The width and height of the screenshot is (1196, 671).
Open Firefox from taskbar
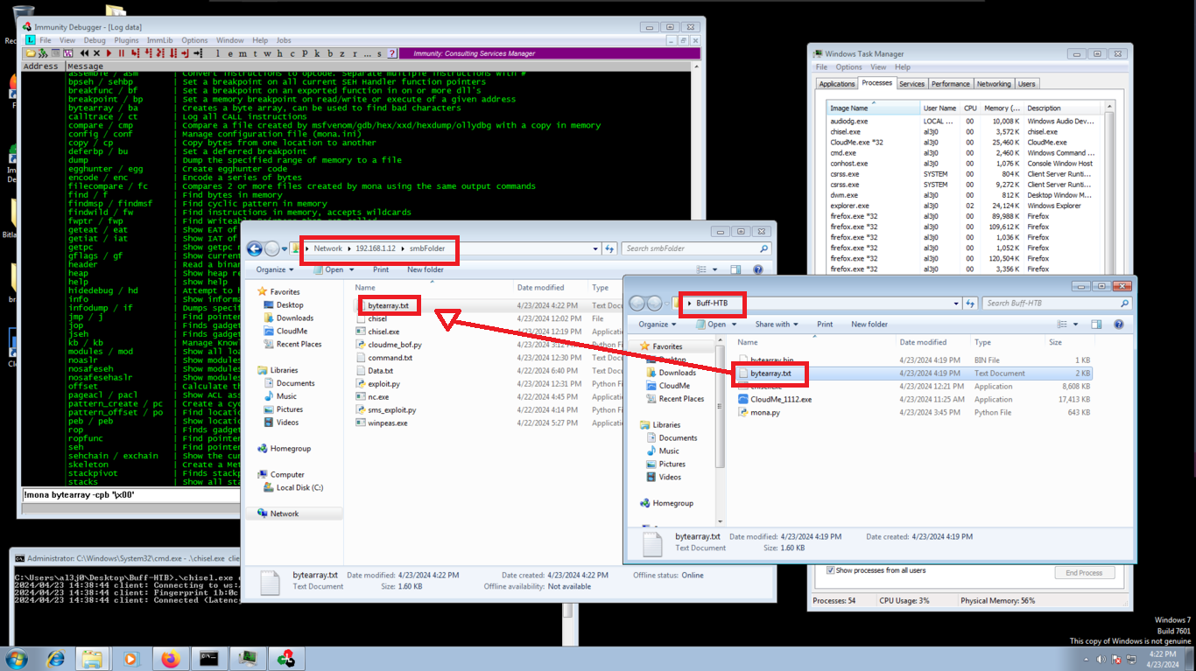(170, 658)
